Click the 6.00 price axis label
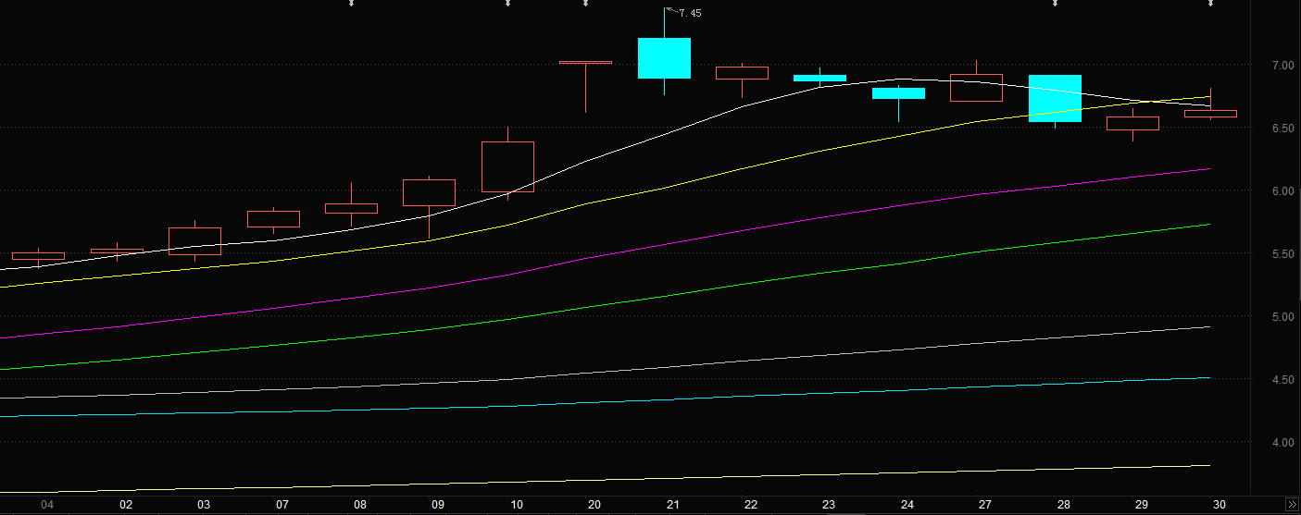This screenshot has height=515, width=1301. tap(1282, 191)
